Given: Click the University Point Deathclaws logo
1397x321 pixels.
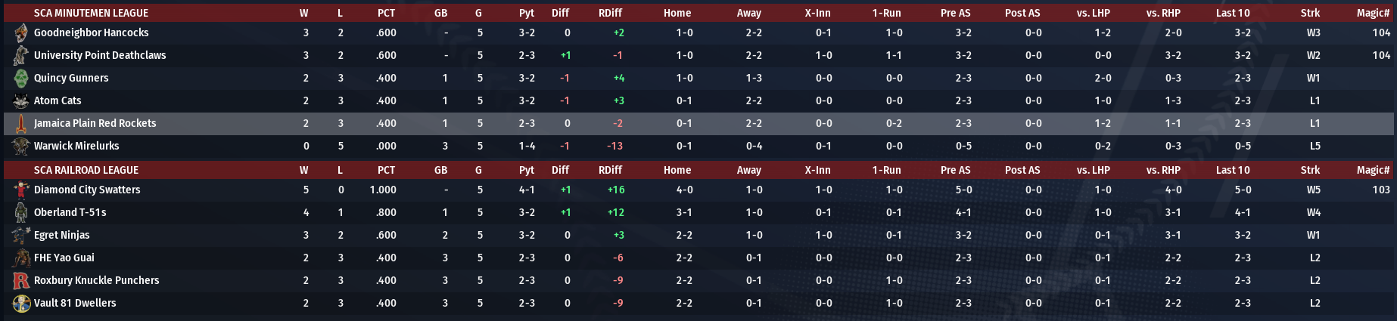Looking at the screenshot, I should (x=21, y=56).
